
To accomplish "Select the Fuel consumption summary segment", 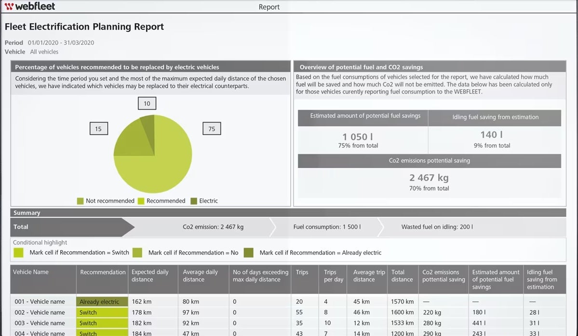I will pyautogui.click(x=327, y=227).
